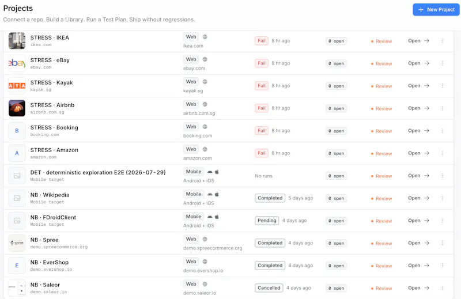Click the eBay logo thumbnail

[17, 63]
